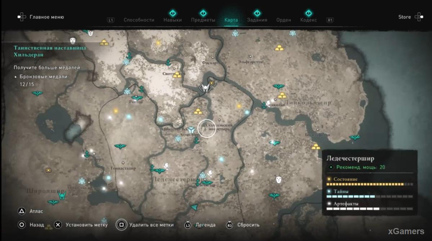Open the Орден tab
The height and width of the screenshot is (241, 432).
pyautogui.click(x=284, y=20)
